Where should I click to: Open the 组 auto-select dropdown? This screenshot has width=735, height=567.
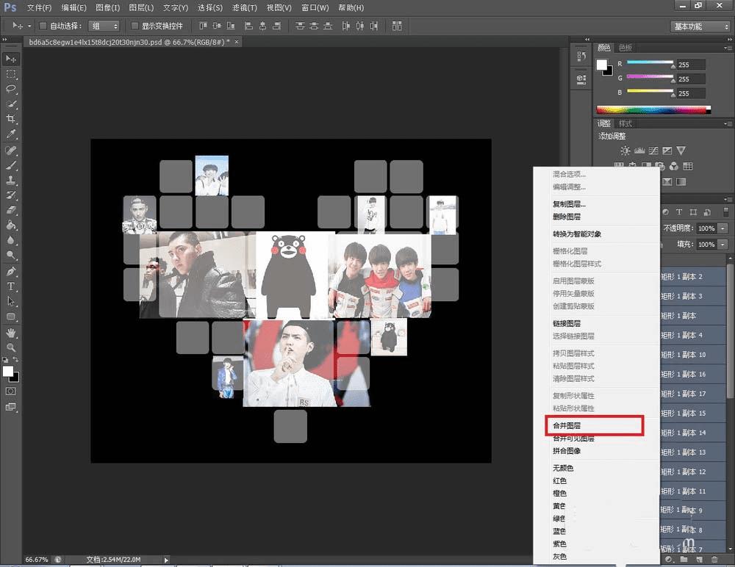104,26
